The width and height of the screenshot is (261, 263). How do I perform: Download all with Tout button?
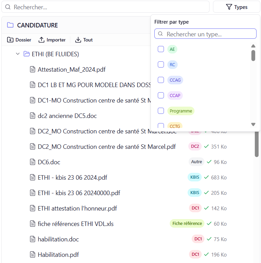pos(84,40)
